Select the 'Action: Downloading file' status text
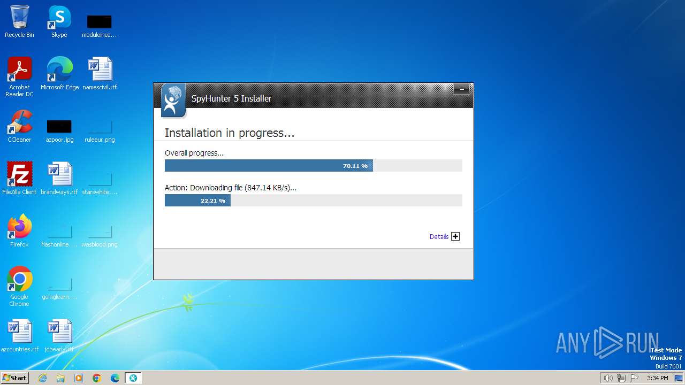Screen dimensions: 685x385 click(x=231, y=188)
